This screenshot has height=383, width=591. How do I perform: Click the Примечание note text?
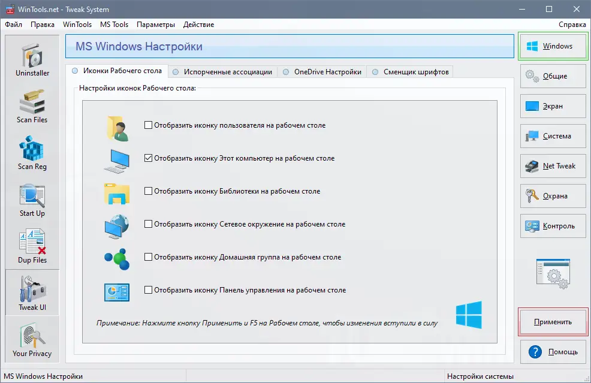(267, 323)
